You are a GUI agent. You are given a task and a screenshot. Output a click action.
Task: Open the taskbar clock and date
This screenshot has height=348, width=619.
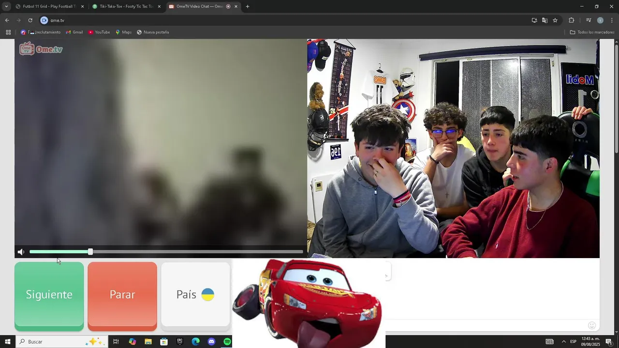tap(590, 342)
